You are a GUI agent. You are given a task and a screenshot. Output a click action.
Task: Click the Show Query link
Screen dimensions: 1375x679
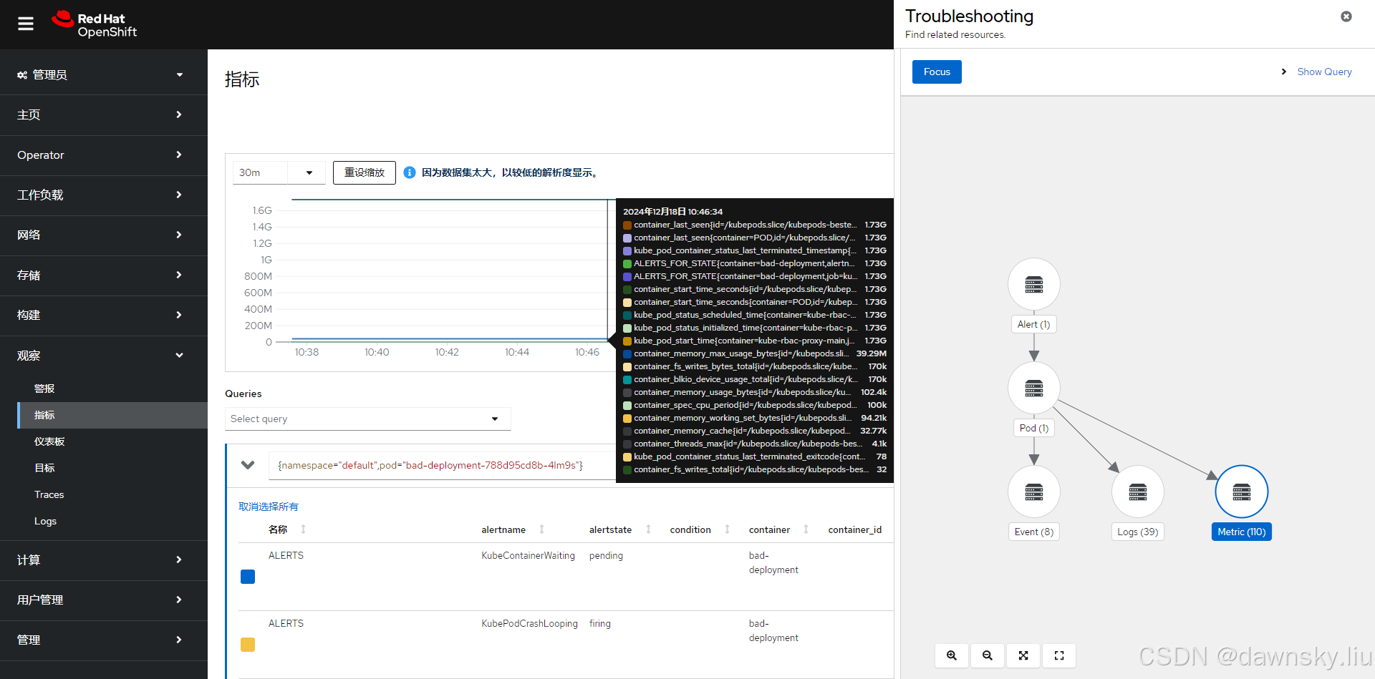[1323, 72]
